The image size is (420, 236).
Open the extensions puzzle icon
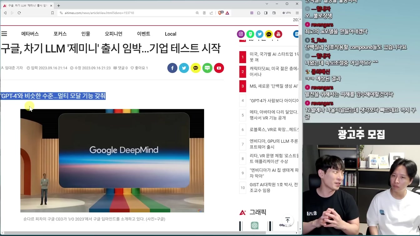(x=259, y=13)
